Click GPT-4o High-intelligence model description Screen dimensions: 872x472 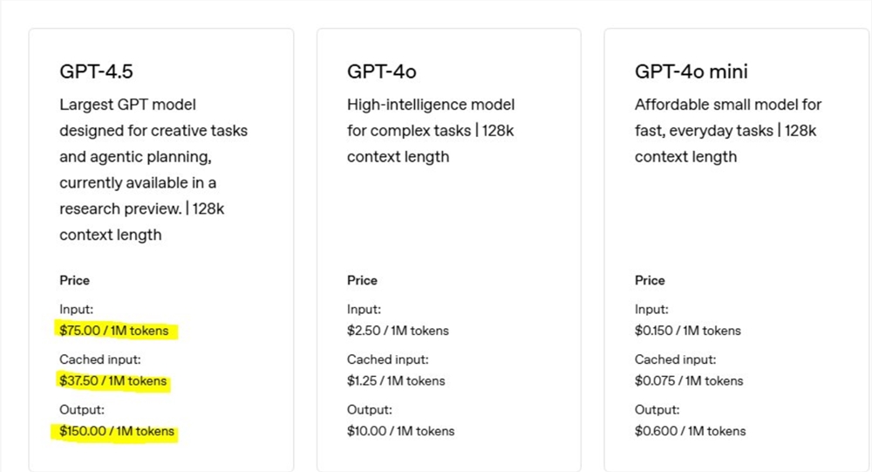431,131
